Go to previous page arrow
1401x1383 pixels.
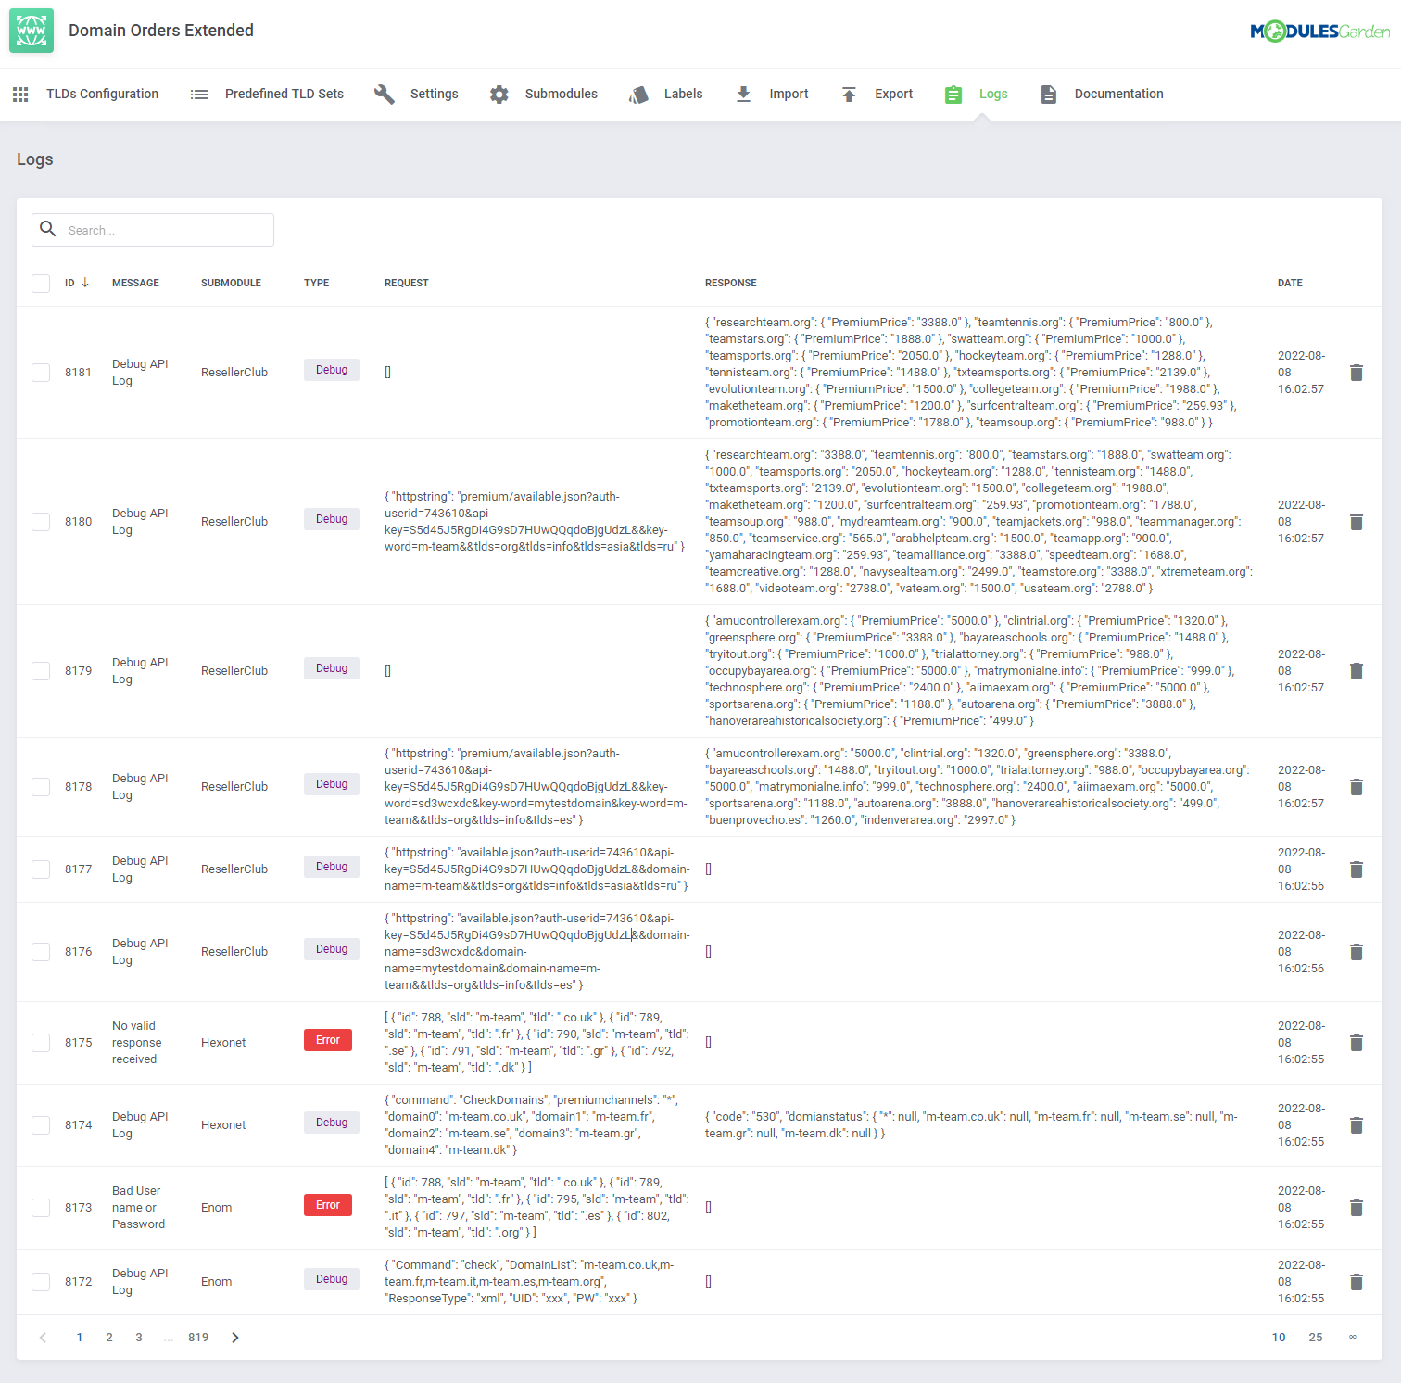coord(43,1338)
